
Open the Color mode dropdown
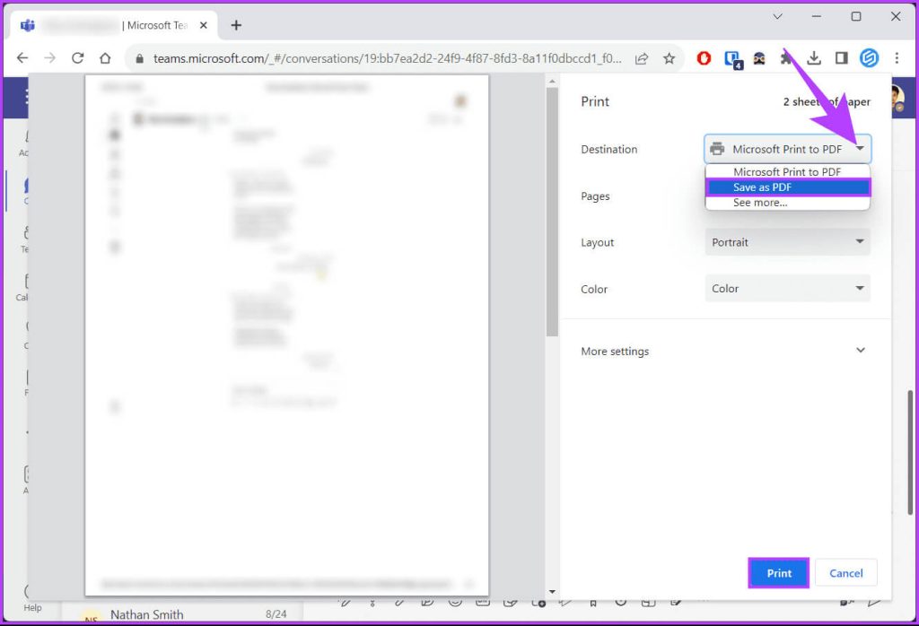click(x=787, y=289)
